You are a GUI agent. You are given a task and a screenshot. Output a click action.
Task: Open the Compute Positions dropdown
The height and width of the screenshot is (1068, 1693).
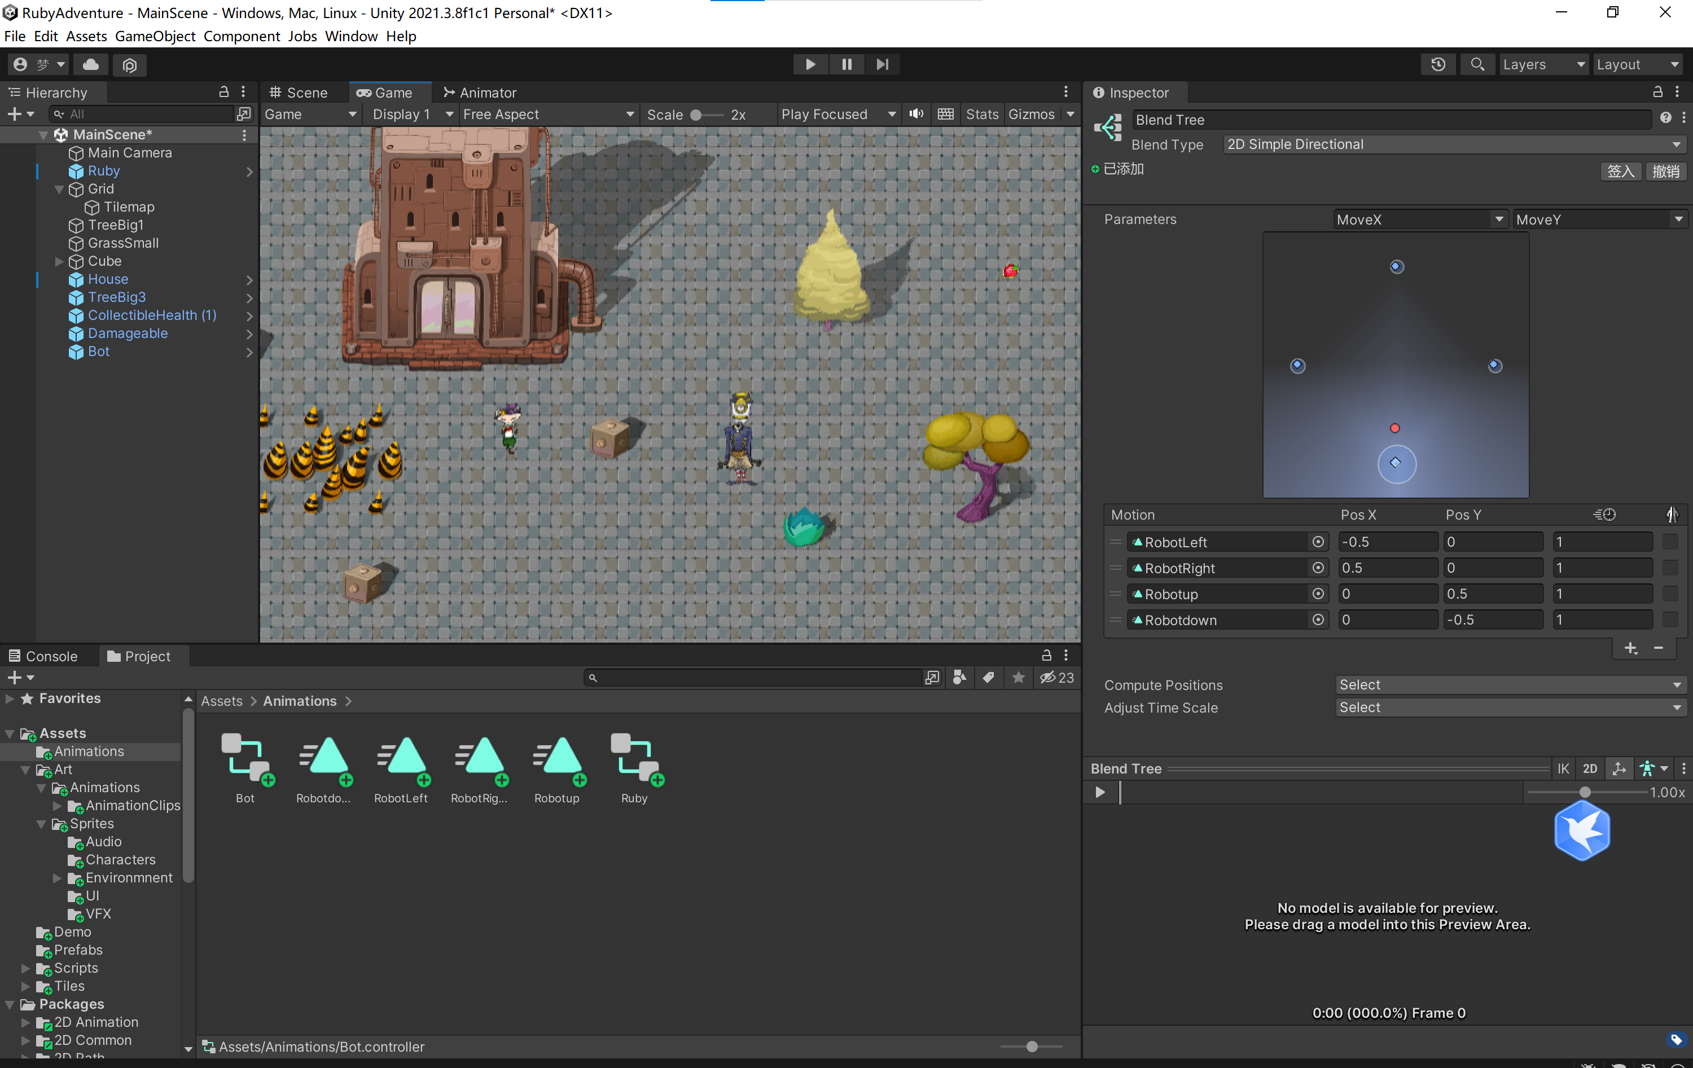[1510, 685]
